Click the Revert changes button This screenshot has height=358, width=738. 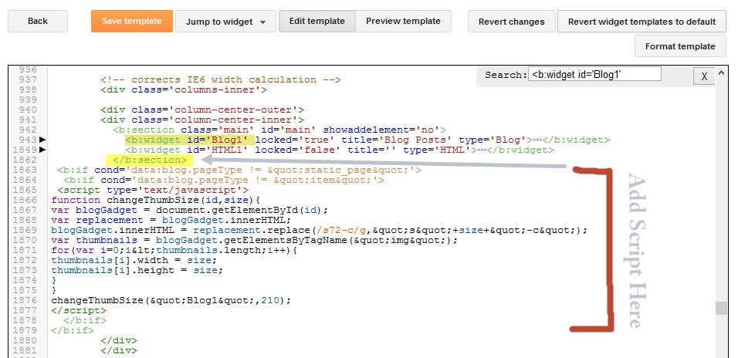(x=512, y=22)
